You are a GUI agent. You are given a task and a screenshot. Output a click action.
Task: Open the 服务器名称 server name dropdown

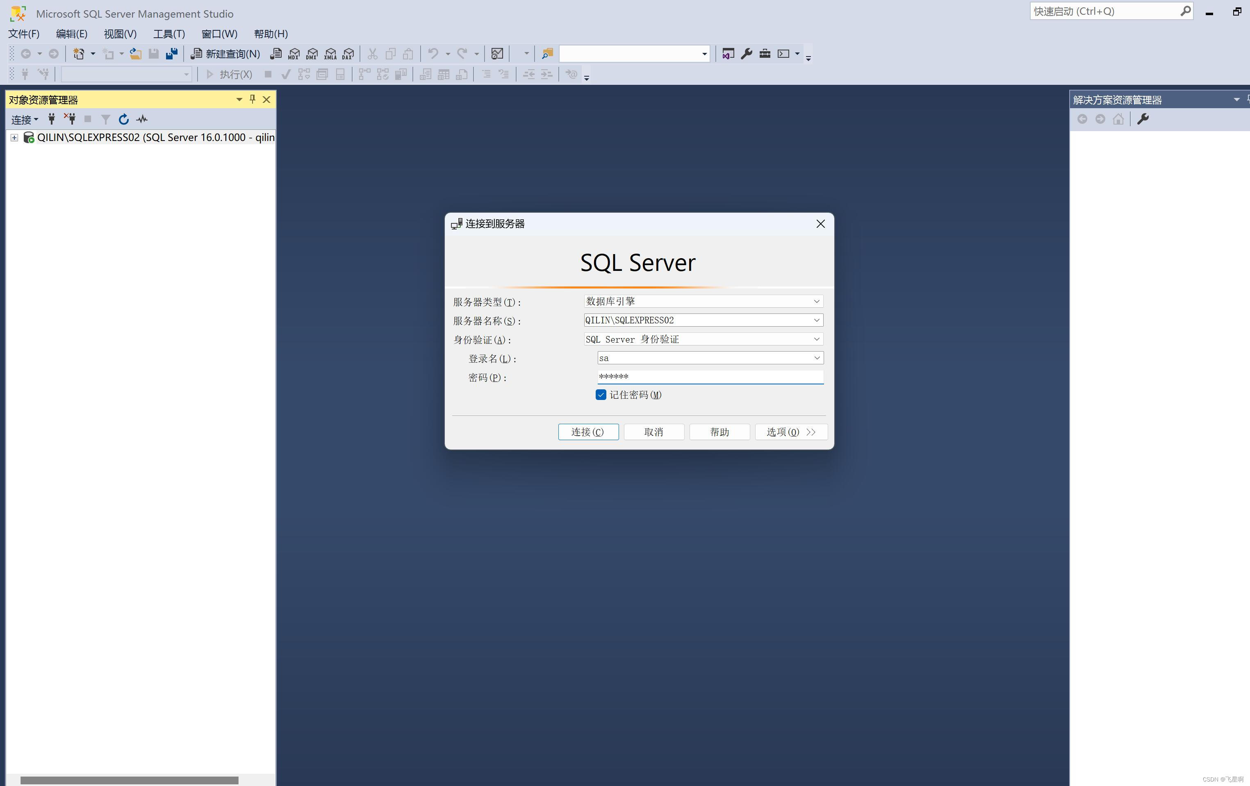tap(816, 320)
